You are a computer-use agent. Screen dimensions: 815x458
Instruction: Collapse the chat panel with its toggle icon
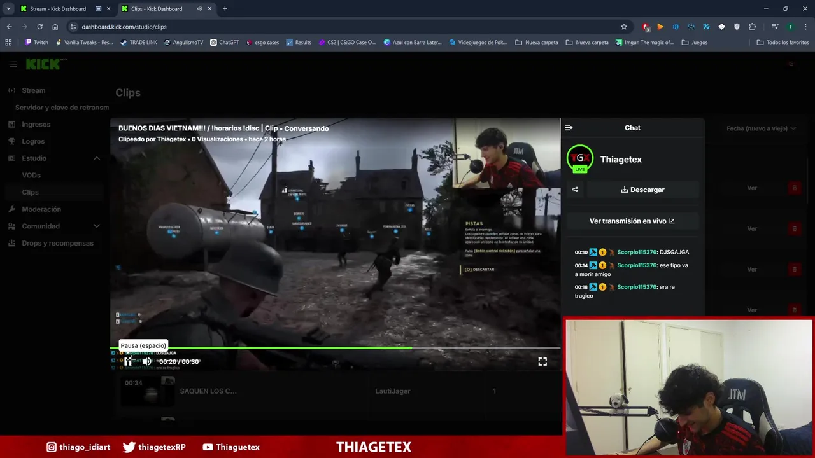[x=569, y=128]
